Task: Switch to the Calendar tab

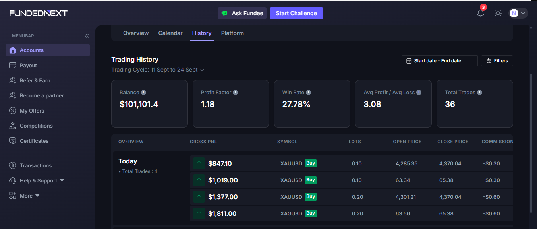Action: 170,33
